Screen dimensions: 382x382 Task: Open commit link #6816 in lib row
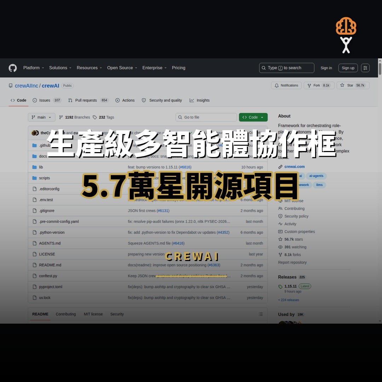(x=185, y=167)
